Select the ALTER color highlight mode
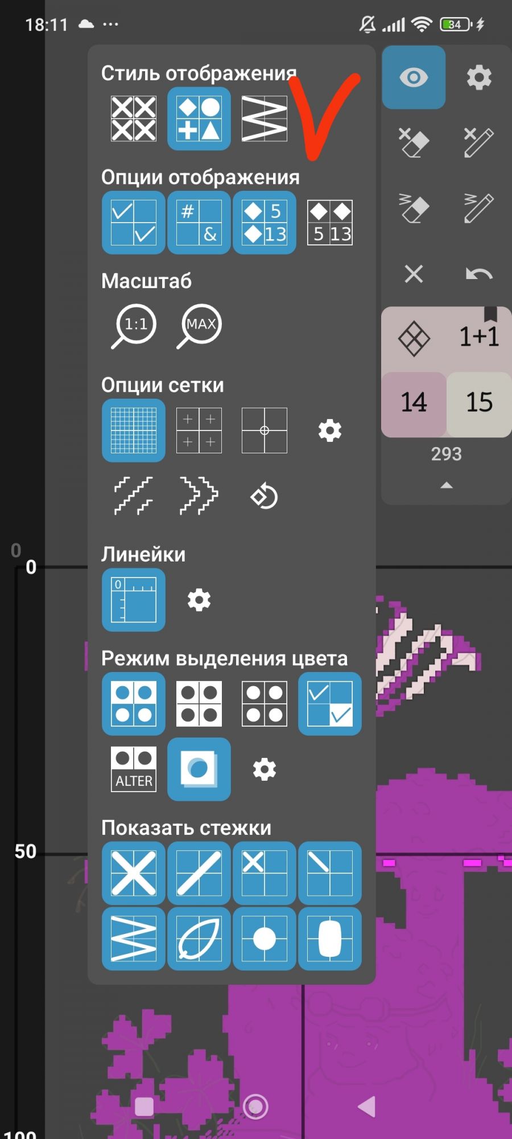The width and height of the screenshot is (512, 1139). point(134,769)
